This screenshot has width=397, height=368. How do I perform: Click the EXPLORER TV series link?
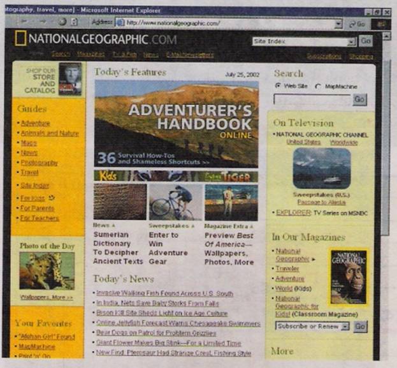(x=293, y=212)
